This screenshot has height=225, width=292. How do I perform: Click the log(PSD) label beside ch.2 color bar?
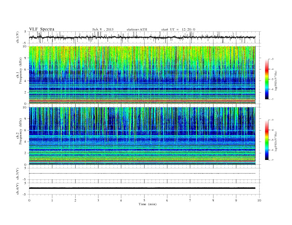pyautogui.click(x=276, y=141)
